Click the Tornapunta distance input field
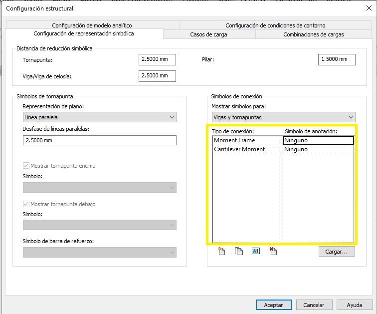Image resolution: width=377 pixels, height=314 pixels. (x=157, y=59)
